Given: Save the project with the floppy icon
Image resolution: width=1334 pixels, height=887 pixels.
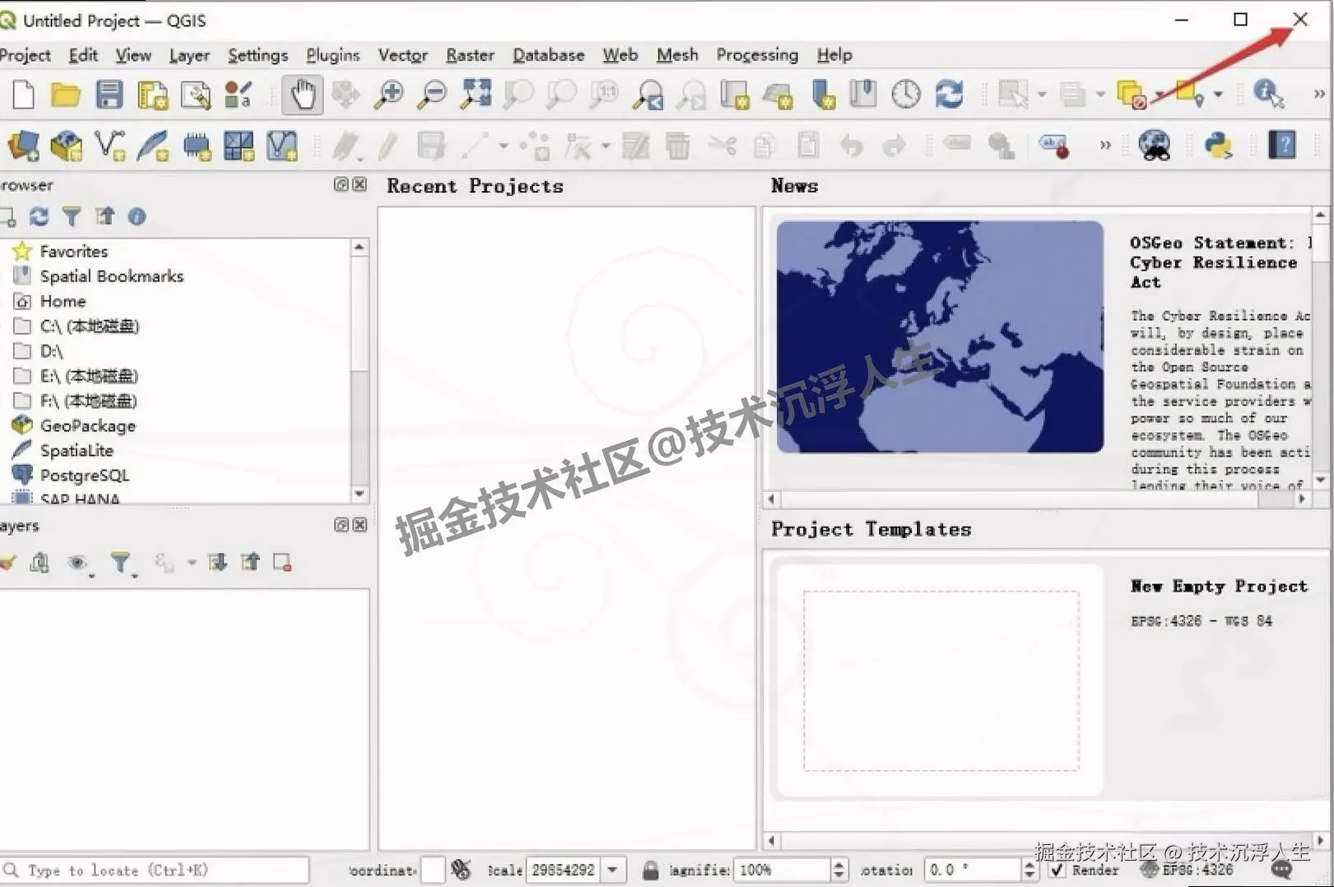Looking at the screenshot, I should [x=109, y=95].
